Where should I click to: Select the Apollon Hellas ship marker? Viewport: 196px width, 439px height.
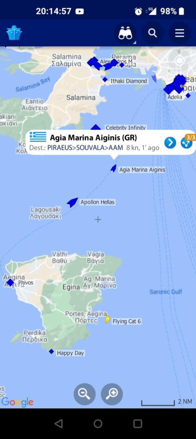click(x=72, y=202)
